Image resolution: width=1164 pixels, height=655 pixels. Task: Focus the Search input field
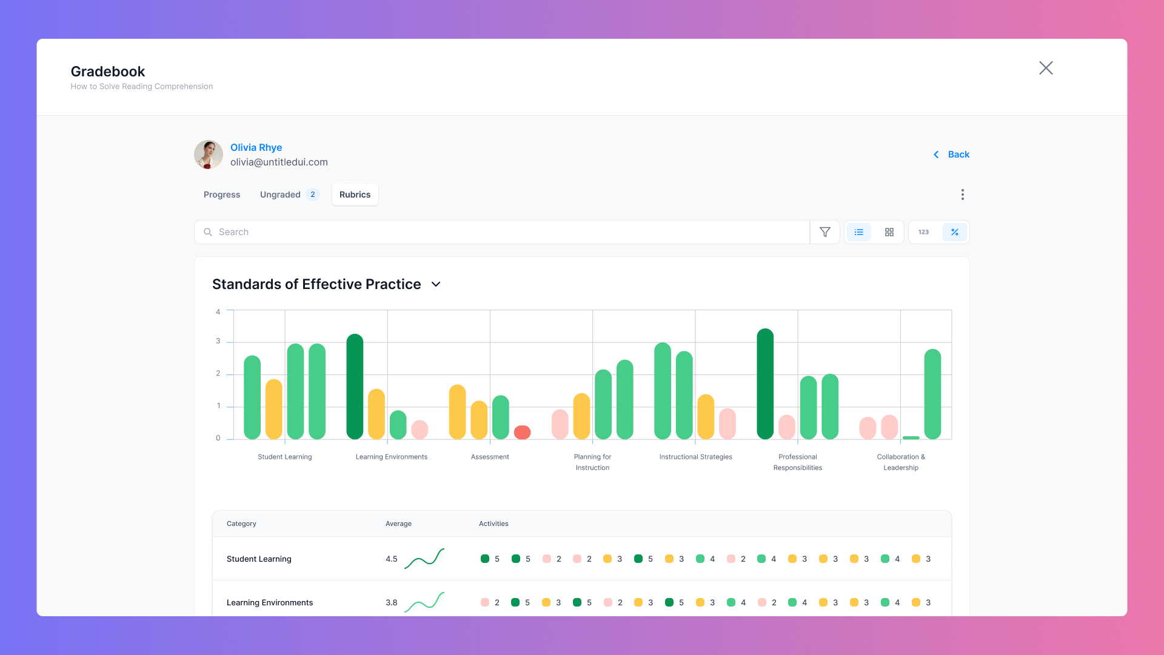tap(502, 232)
